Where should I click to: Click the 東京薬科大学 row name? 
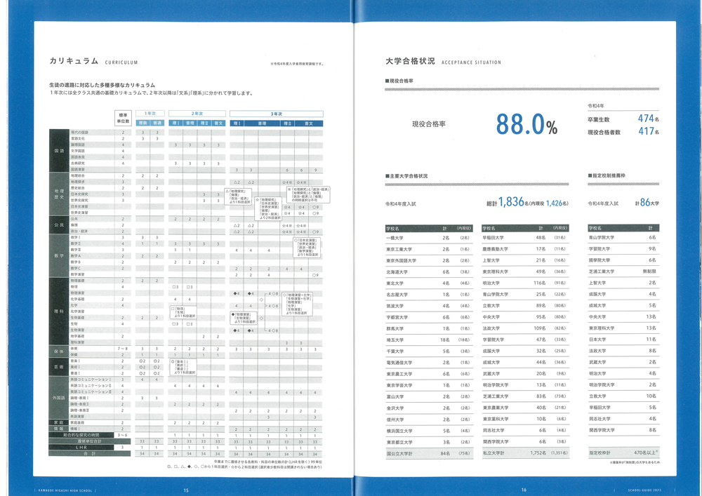click(495, 419)
